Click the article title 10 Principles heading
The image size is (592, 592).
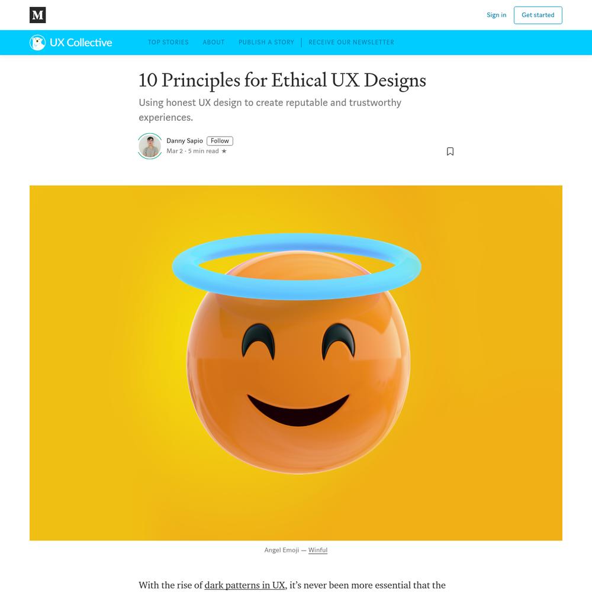point(282,81)
